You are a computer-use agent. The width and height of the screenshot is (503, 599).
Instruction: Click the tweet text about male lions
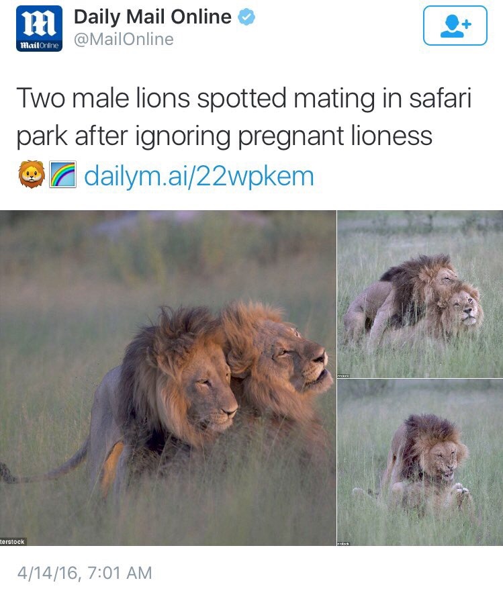point(244,118)
